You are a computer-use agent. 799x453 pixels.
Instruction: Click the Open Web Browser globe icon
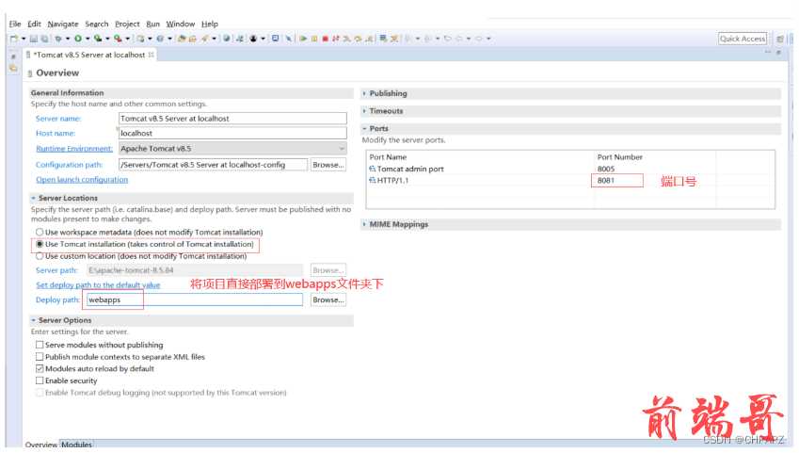pos(226,39)
